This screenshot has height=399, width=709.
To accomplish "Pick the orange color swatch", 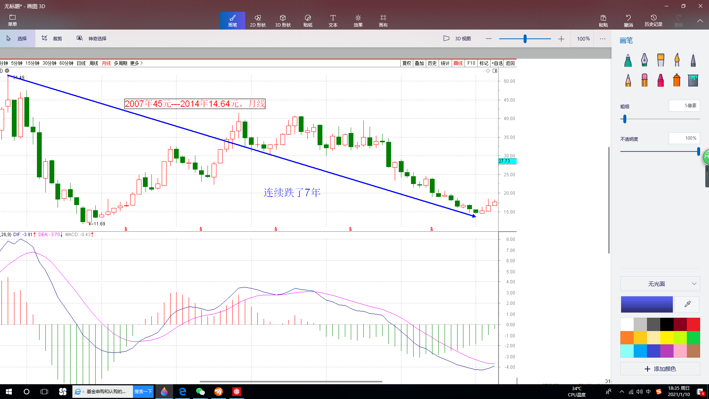I will 627,337.
